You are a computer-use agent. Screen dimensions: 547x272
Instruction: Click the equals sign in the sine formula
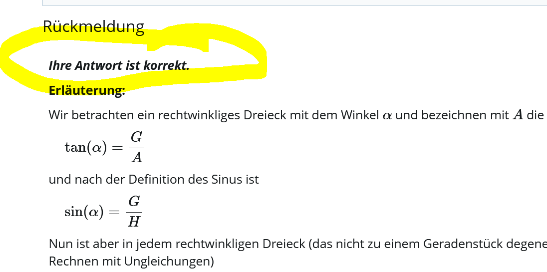tap(114, 212)
